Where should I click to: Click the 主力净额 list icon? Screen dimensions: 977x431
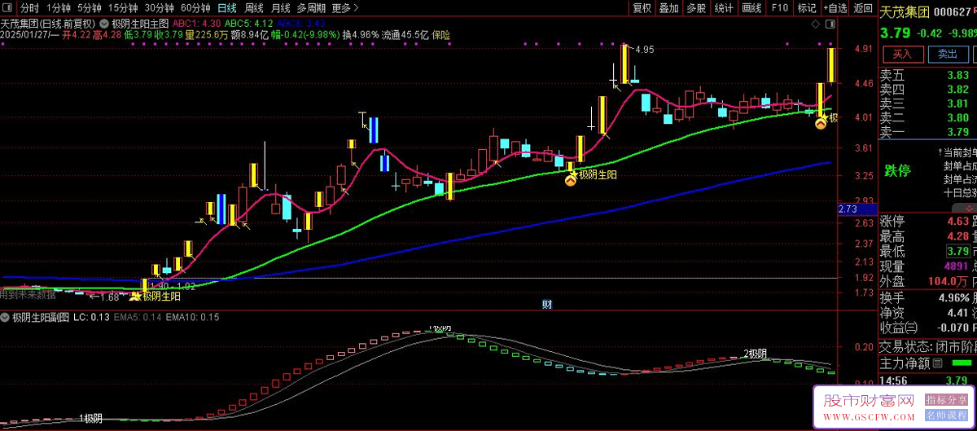coord(936,363)
